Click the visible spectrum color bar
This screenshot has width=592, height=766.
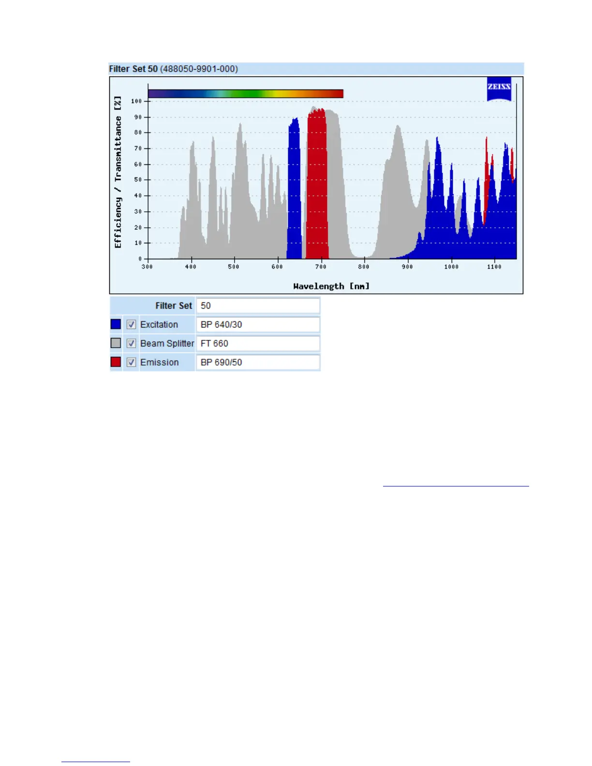246,93
